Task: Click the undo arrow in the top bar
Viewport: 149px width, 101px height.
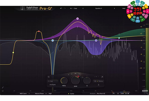Action: tap(61, 8)
